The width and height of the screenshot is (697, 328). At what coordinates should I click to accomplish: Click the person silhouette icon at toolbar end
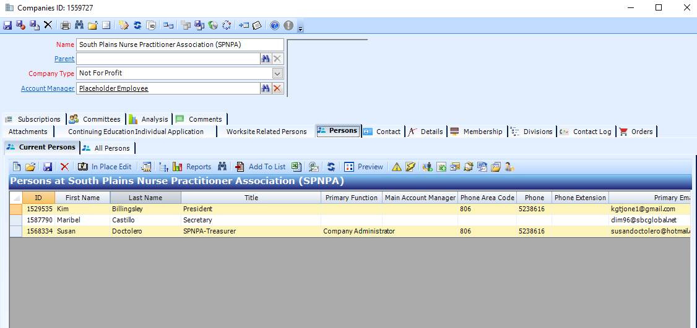pyautogui.click(x=509, y=167)
